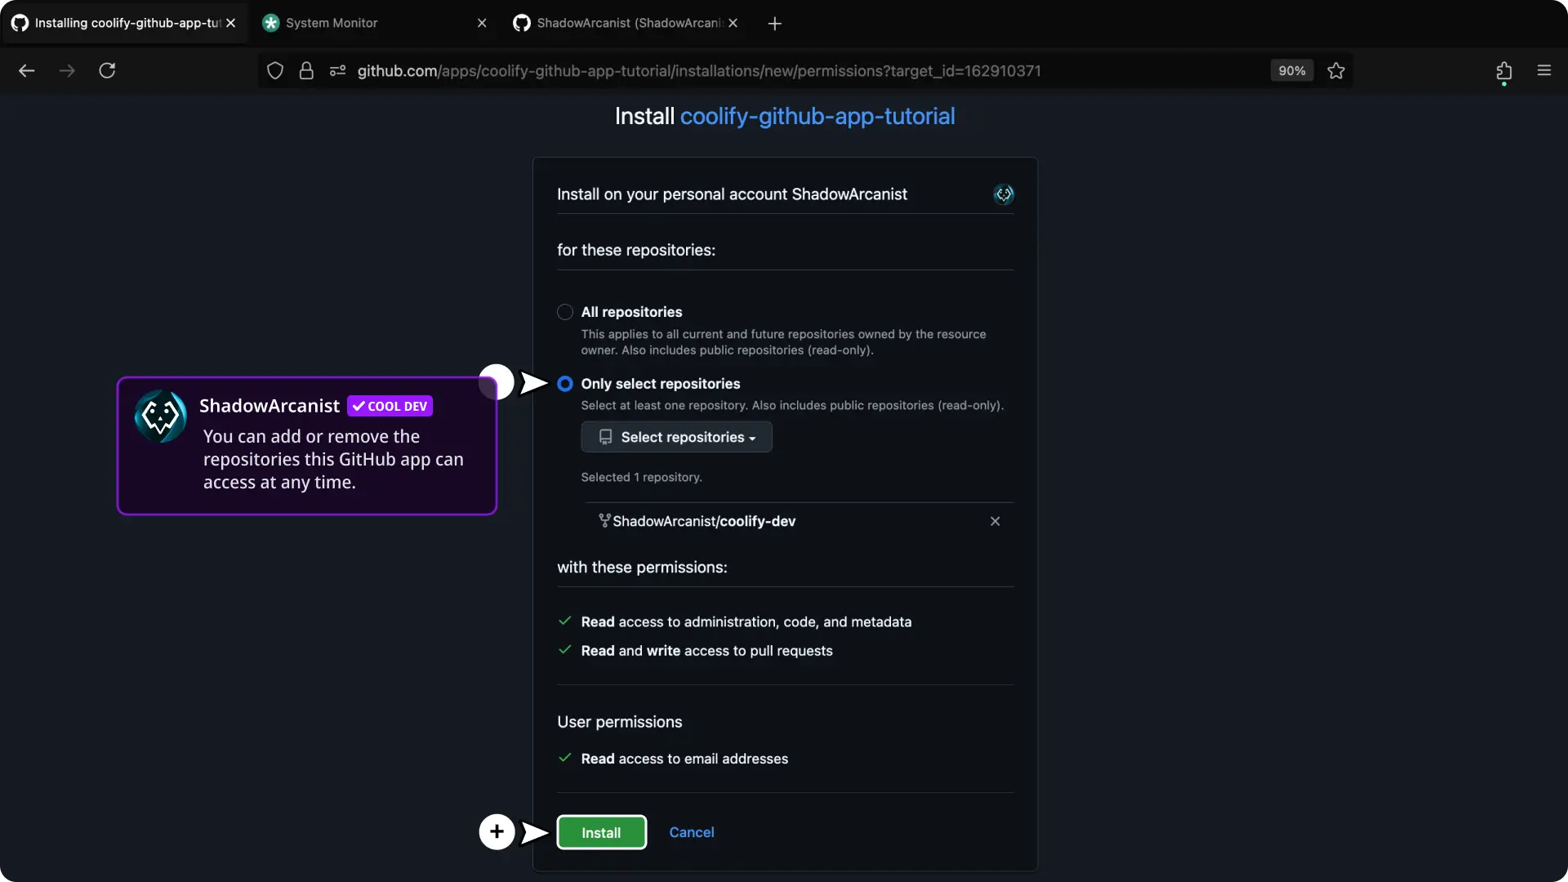Image resolution: width=1568 pixels, height=882 pixels.
Task: Open the extensions puzzle icon
Action: click(x=1503, y=71)
